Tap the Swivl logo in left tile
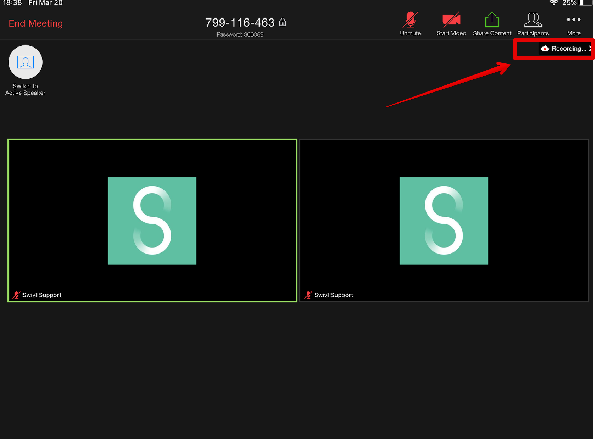 [152, 221]
